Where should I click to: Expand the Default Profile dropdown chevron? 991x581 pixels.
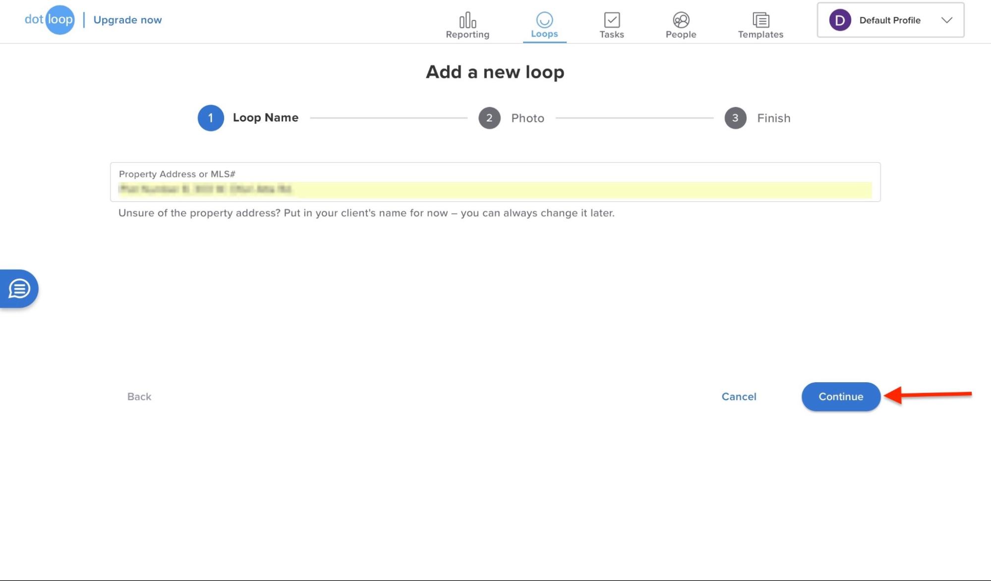coord(946,20)
